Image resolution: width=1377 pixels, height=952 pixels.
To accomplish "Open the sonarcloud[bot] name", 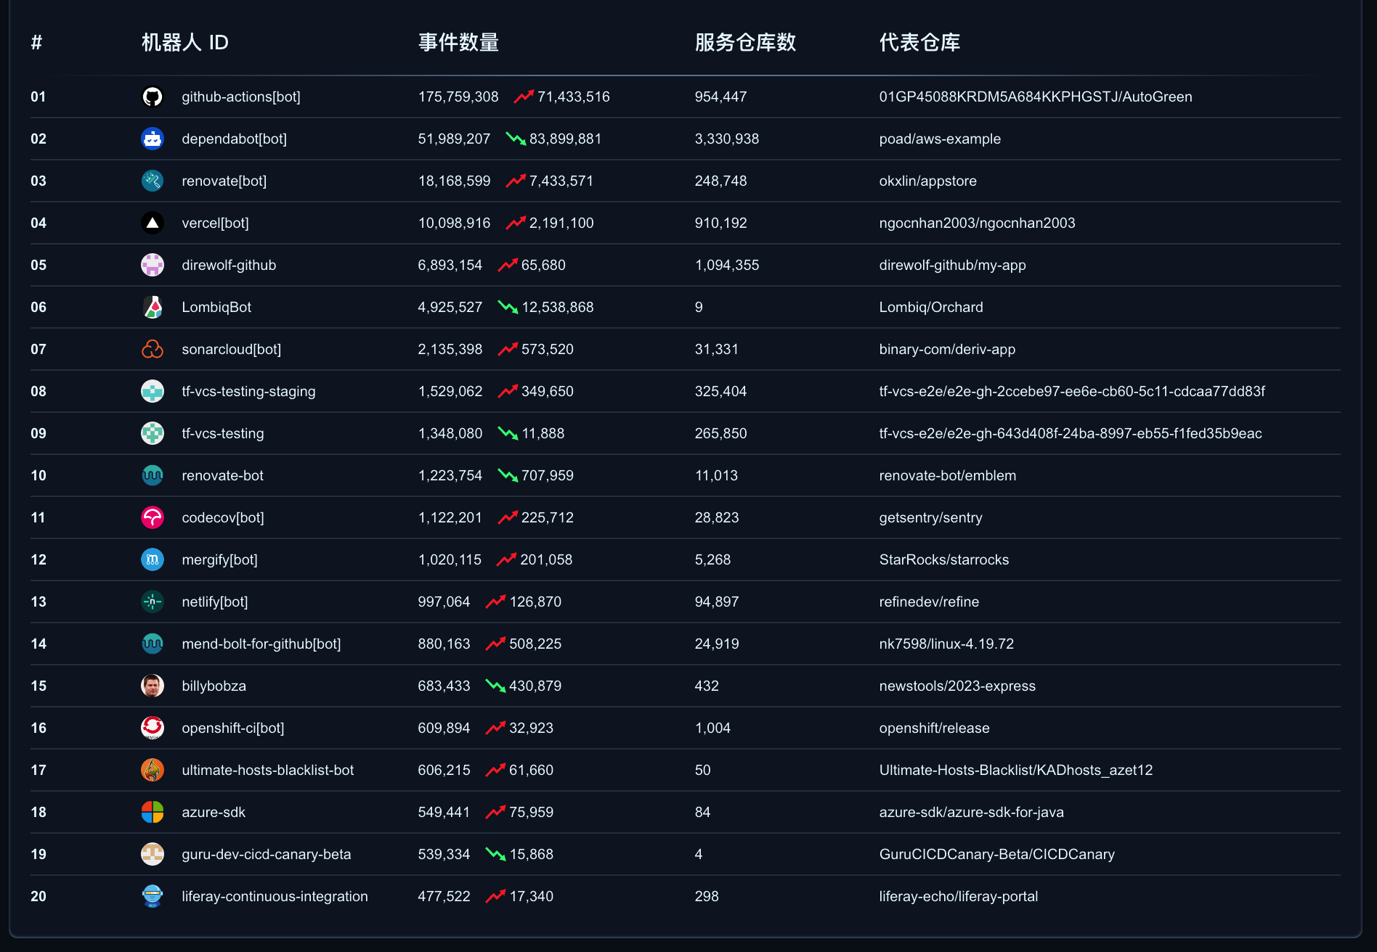I will coord(232,349).
